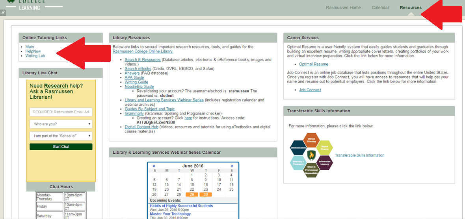The width and height of the screenshot is (465, 219).
Task: Switch to the Calendar tab
Action: click(380, 8)
